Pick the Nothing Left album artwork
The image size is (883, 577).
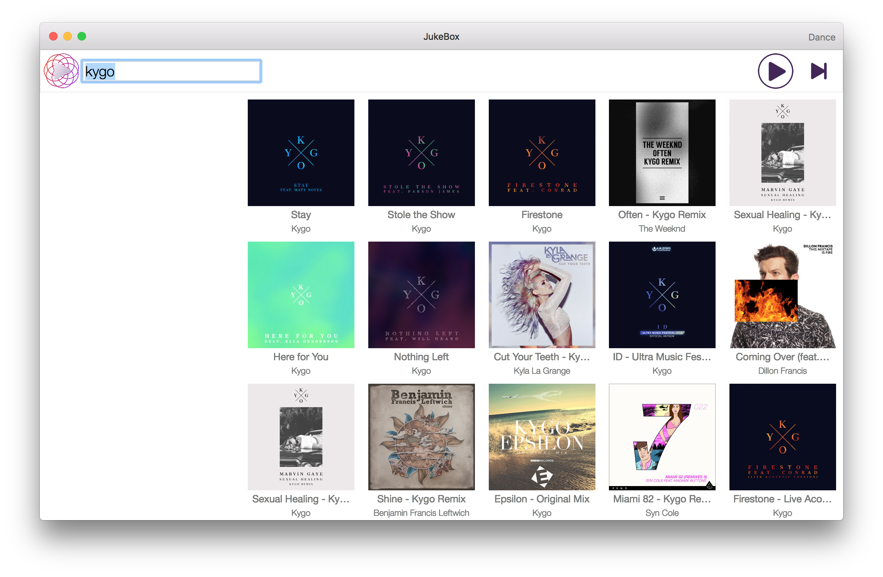pyautogui.click(x=421, y=295)
